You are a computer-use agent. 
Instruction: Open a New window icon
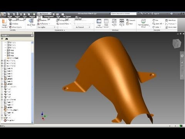[128, 24]
